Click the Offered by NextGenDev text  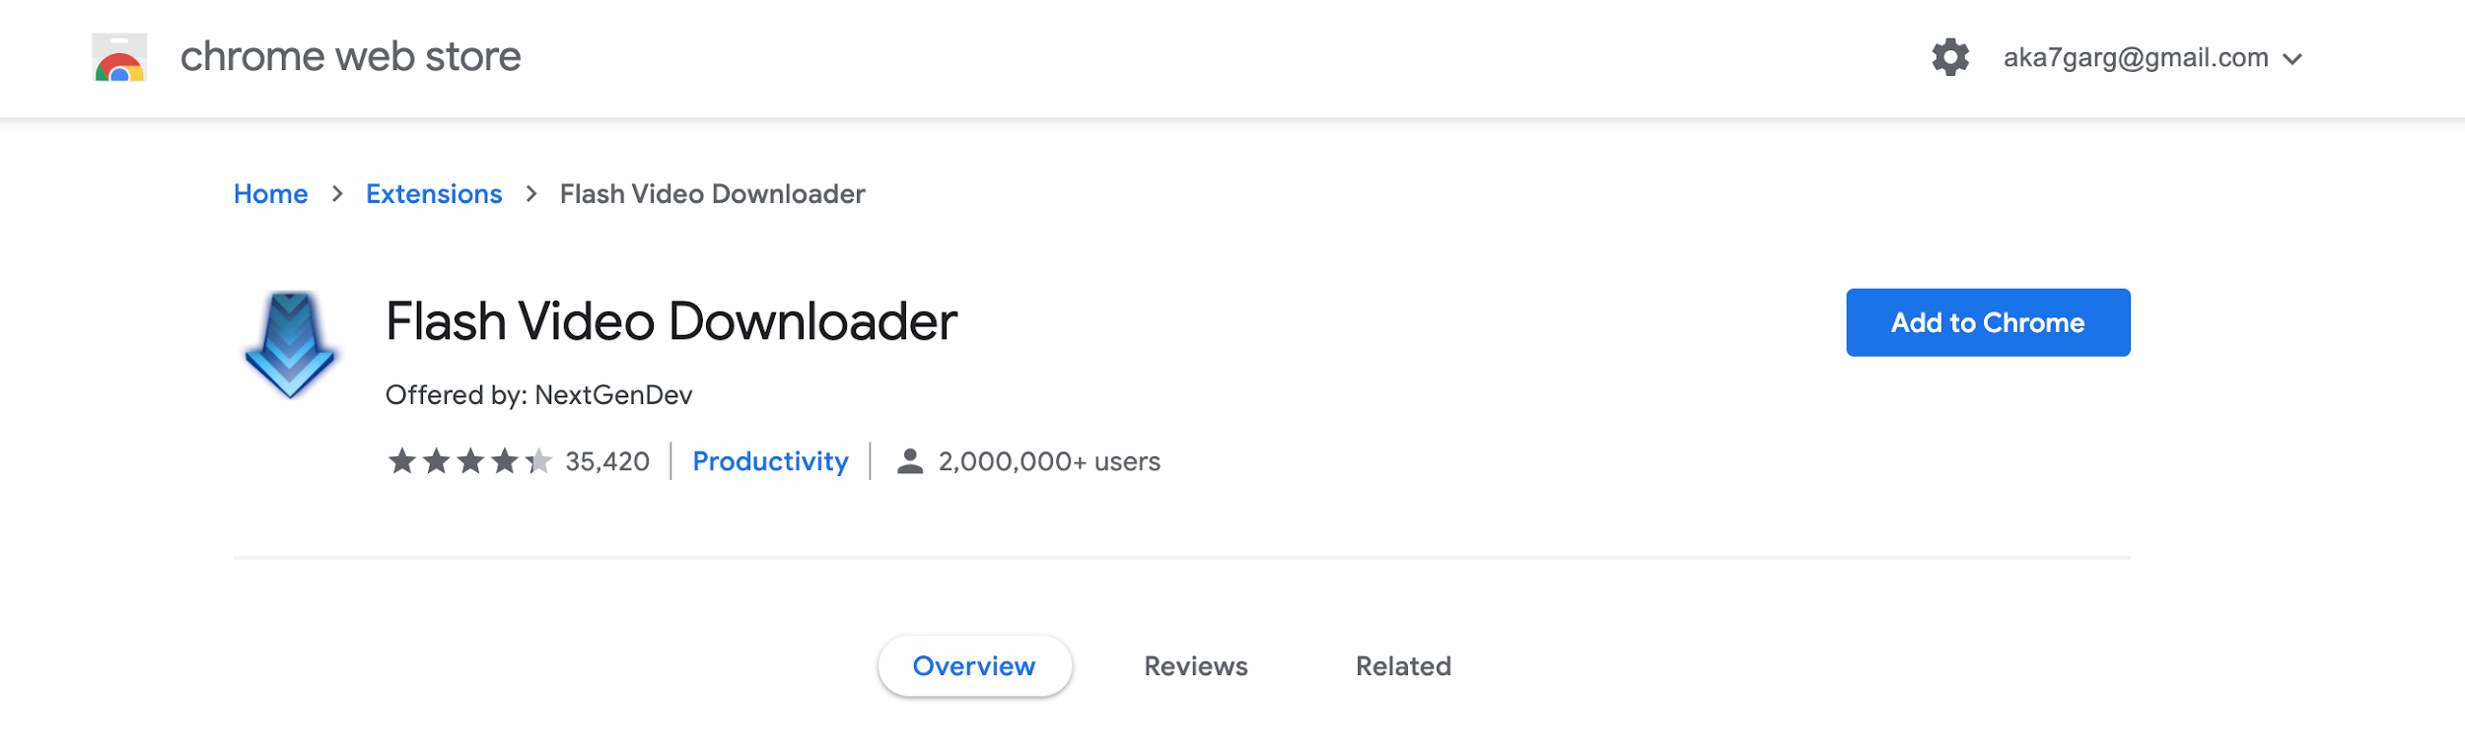[538, 395]
